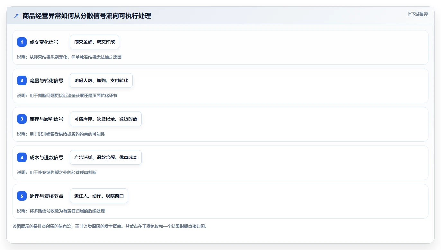Click the 成交变化信号 heading

(x=44, y=42)
